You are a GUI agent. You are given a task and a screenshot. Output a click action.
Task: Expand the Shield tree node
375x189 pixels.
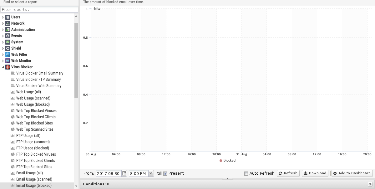point(3,48)
